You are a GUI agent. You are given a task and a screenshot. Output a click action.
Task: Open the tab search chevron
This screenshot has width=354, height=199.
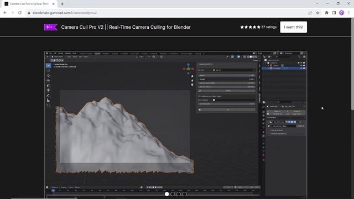pos(317,4)
